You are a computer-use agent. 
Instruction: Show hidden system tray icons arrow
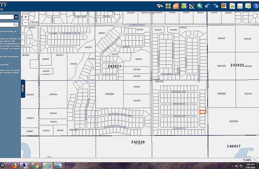tap(232, 166)
